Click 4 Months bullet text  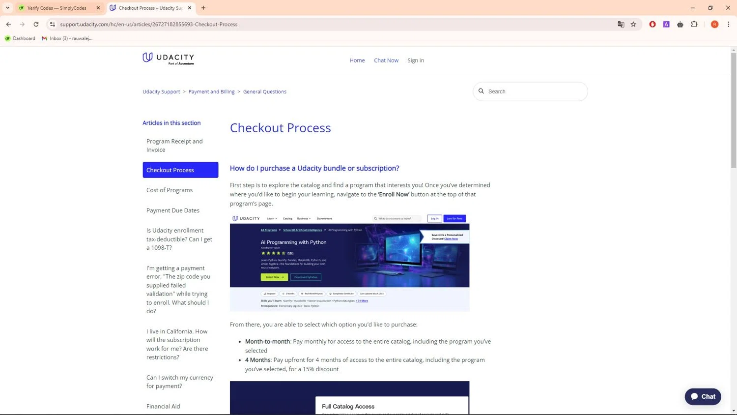tap(365, 364)
